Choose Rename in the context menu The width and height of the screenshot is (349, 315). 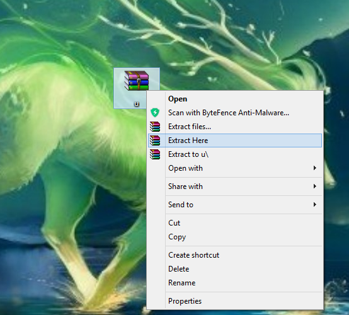tap(235, 283)
